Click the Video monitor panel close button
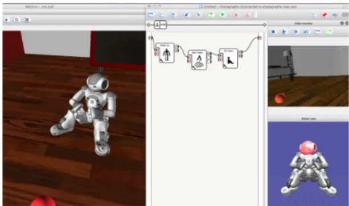The height and width of the screenshot is (206, 349). pyautogui.click(x=347, y=23)
